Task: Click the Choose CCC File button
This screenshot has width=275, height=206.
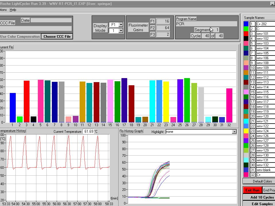Action: [57, 36]
